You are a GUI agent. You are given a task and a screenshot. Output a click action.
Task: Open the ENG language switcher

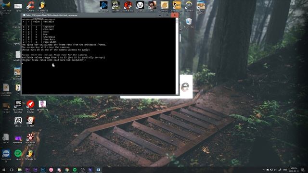[x=285, y=170]
